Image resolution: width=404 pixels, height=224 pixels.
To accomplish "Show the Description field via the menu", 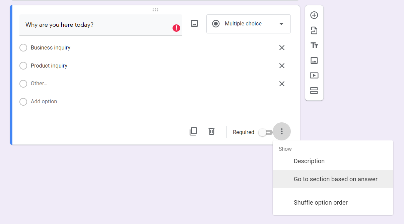I will coord(309,161).
